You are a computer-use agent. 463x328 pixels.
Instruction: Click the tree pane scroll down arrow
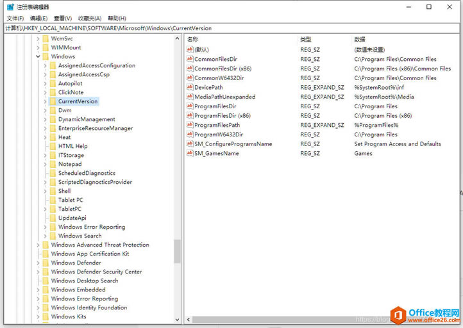click(x=177, y=320)
